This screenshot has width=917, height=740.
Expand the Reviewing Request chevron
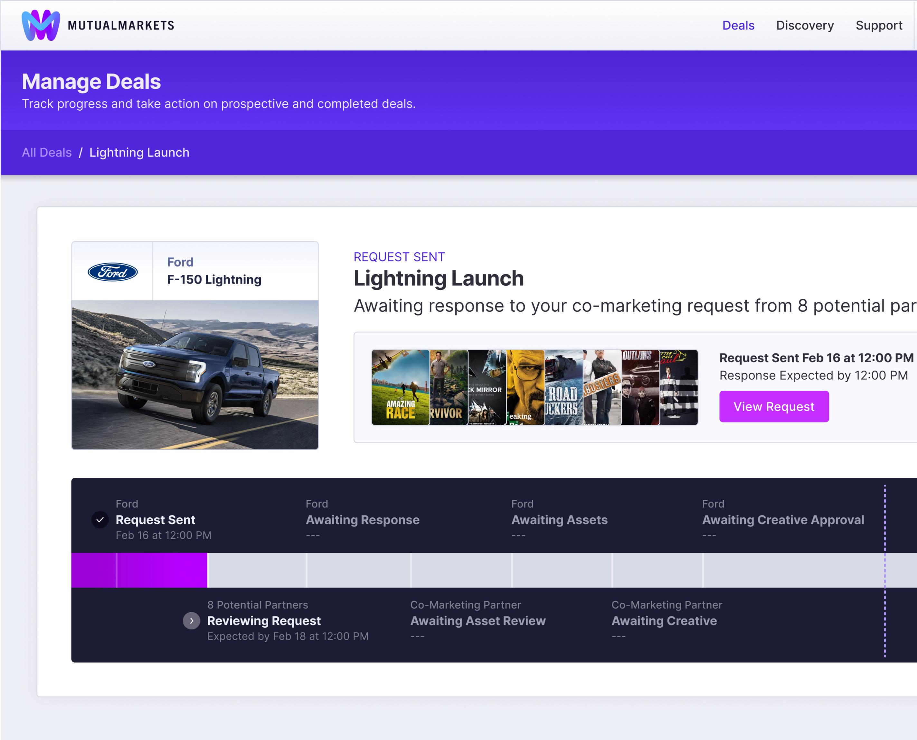(192, 621)
